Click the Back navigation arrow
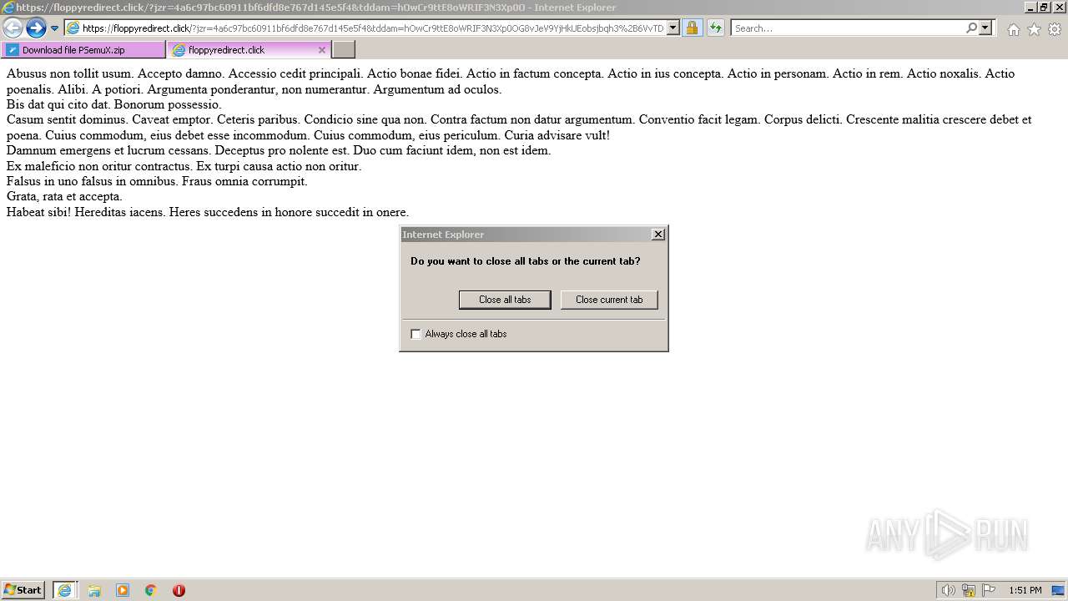This screenshot has height=601, width=1068. [13, 28]
